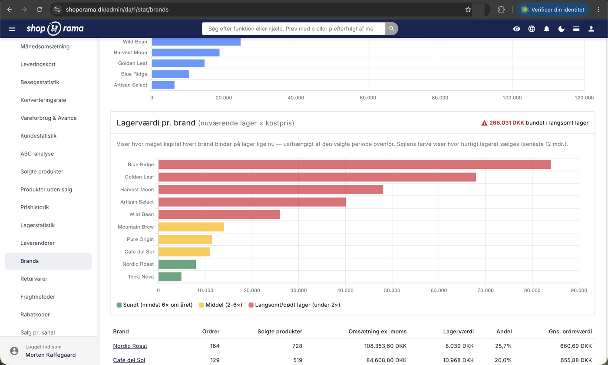Click the Gns. ordreværdi column header

click(570, 332)
